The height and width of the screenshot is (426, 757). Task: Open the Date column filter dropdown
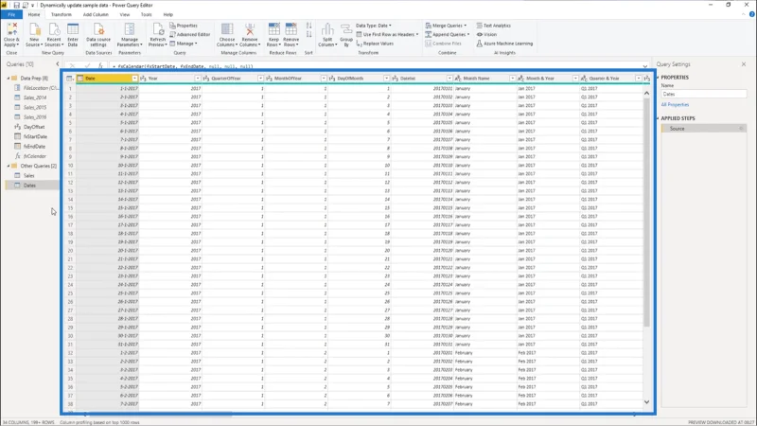tap(134, 79)
